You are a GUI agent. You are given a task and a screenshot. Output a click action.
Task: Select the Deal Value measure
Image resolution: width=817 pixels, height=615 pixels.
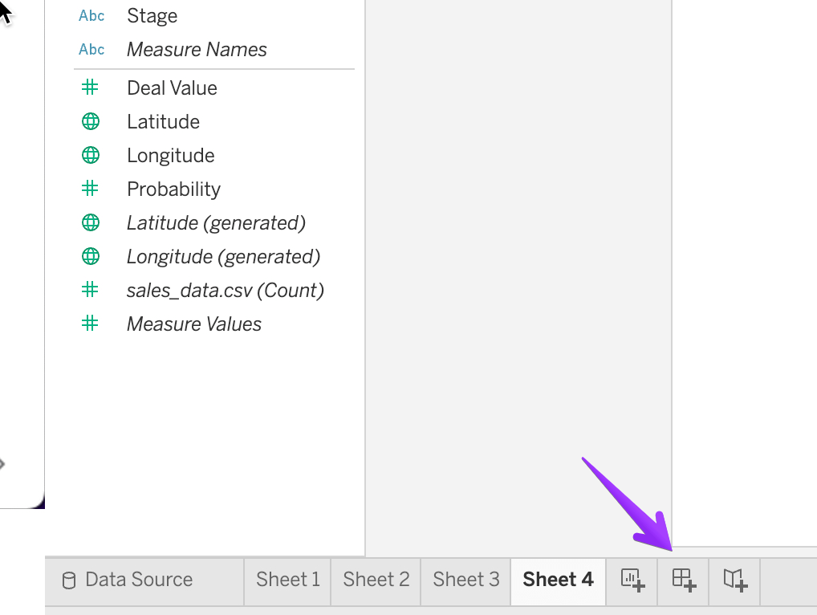pyautogui.click(x=172, y=88)
